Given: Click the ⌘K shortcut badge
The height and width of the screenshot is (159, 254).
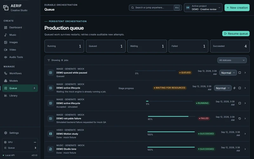Looking at the screenshot, I should point(177,8).
